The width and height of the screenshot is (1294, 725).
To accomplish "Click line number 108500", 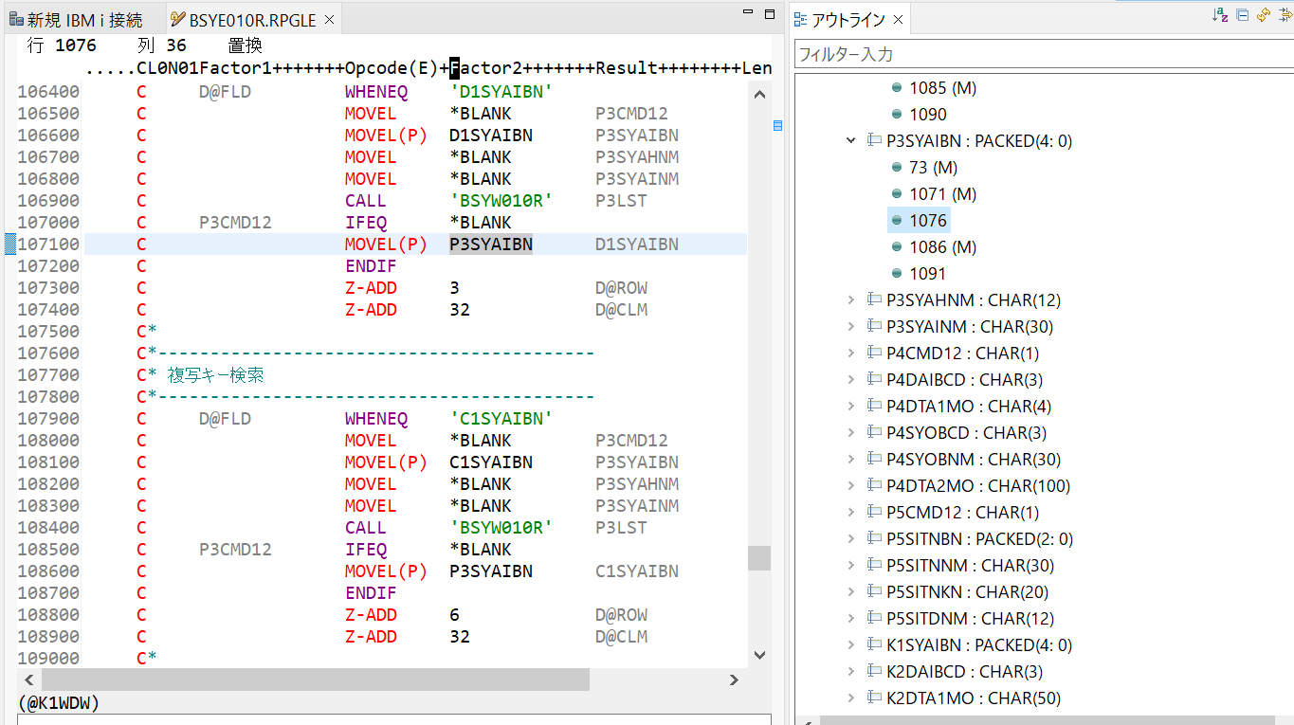I will click(48, 550).
